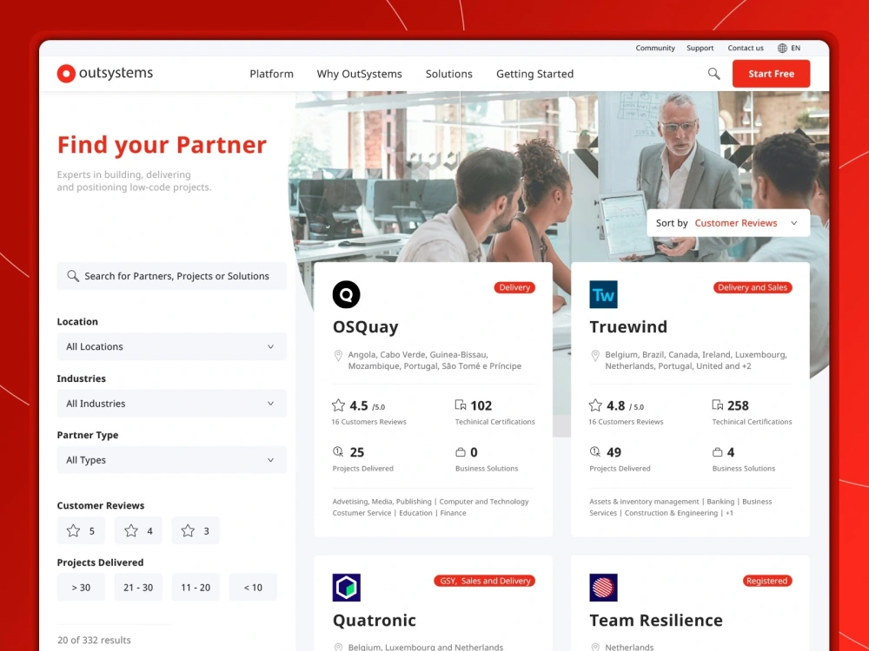
Task: Click Quatronic location pin icon
Action: coord(338,647)
